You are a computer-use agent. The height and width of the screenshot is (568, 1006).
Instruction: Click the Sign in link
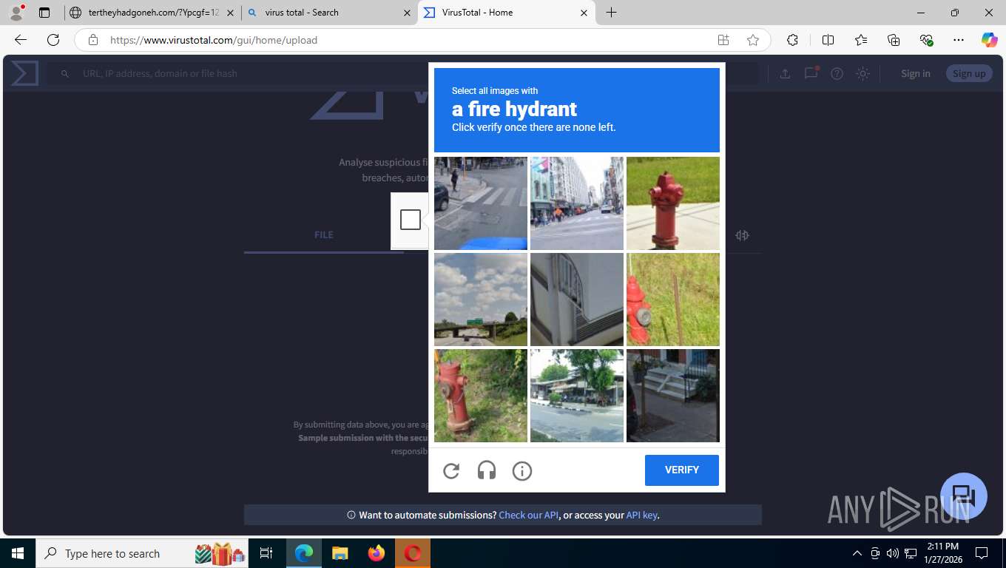click(916, 73)
